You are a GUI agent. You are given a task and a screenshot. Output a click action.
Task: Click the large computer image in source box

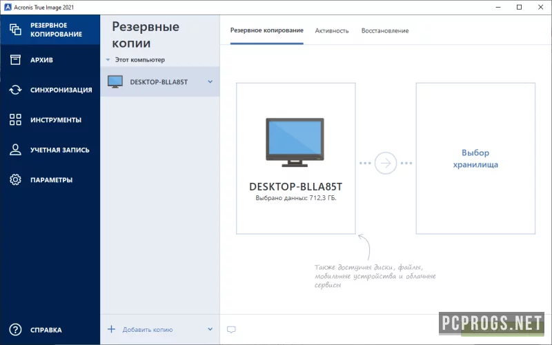(295, 142)
